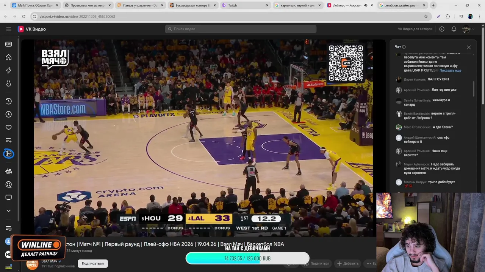
Task: Open Chrome three-dot menu
Action: (479, 16)
